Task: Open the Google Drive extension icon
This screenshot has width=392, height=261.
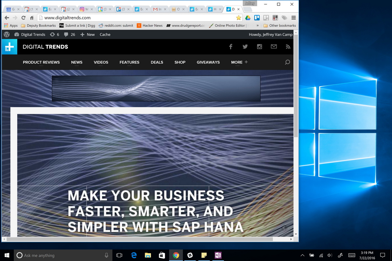Action: [248, 18]
